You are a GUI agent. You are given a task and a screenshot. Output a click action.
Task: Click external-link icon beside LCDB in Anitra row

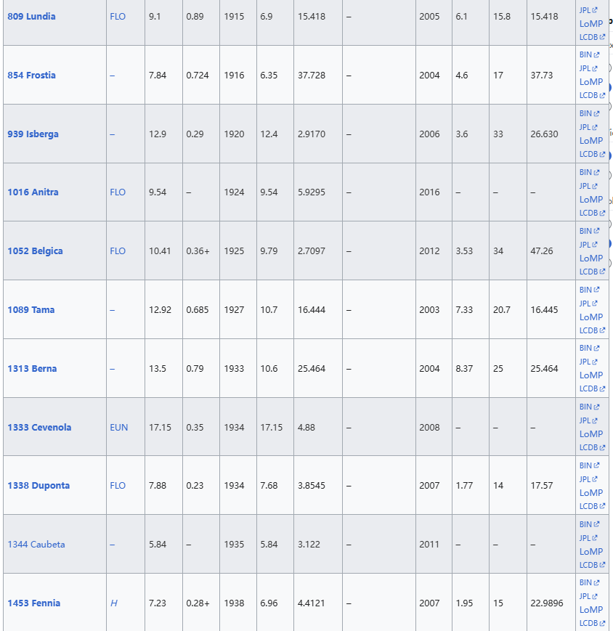point(602,213)
